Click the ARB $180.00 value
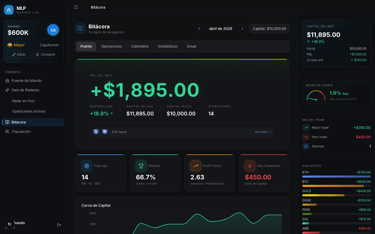Image resolution: width=375 pixels, height=234 pixels. coord(365,229)
